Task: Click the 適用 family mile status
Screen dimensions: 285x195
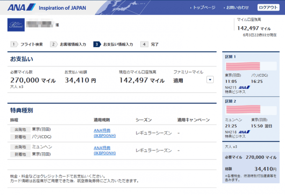Action: pyautogui.click(x=178, y=81)
